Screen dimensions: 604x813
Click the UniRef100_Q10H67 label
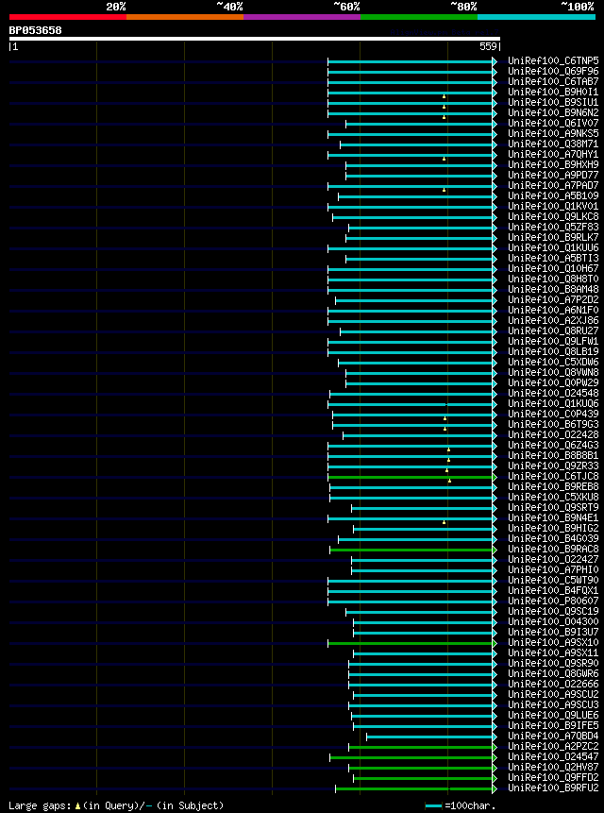553,268
